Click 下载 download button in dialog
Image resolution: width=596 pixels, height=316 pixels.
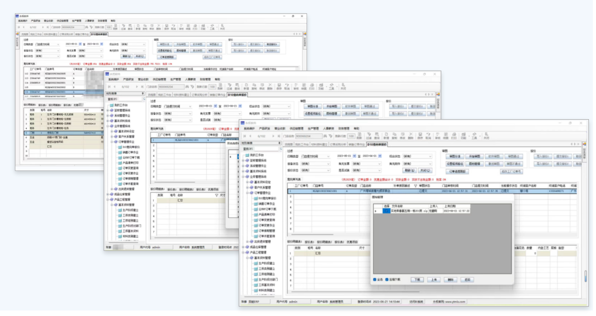tap(417, 280)
